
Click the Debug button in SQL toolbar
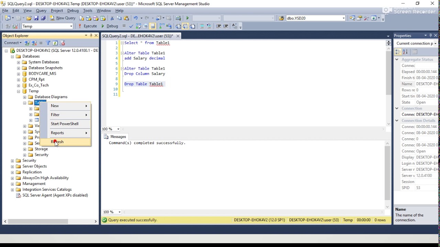(x=110, y=26)
